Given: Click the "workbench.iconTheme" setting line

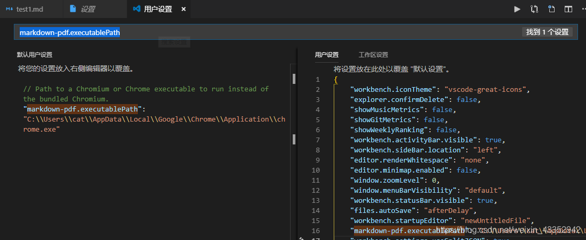Looking at the screenshot, I should (x=440, y=89).
